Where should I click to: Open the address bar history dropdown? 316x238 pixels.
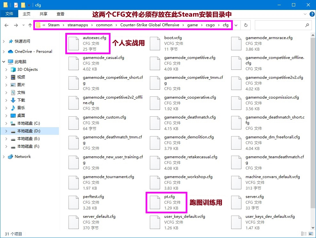click(236, 25)
